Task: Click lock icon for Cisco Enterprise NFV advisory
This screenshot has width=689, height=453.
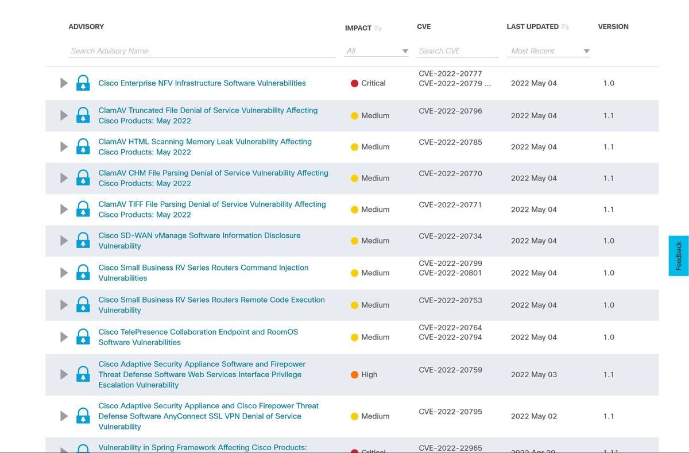Action: coord(83,83)
